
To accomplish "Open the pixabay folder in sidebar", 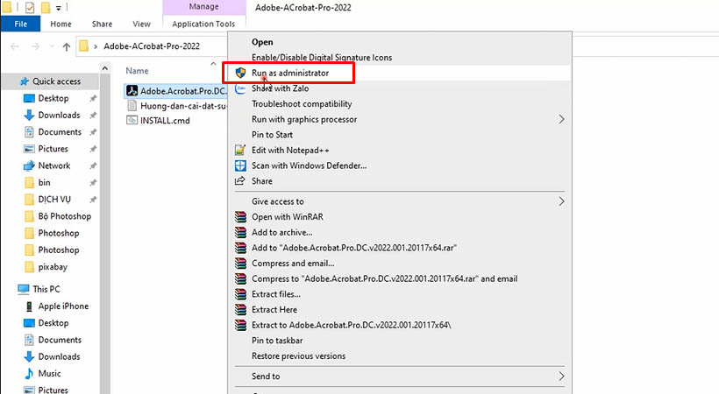I will point(53,267).
